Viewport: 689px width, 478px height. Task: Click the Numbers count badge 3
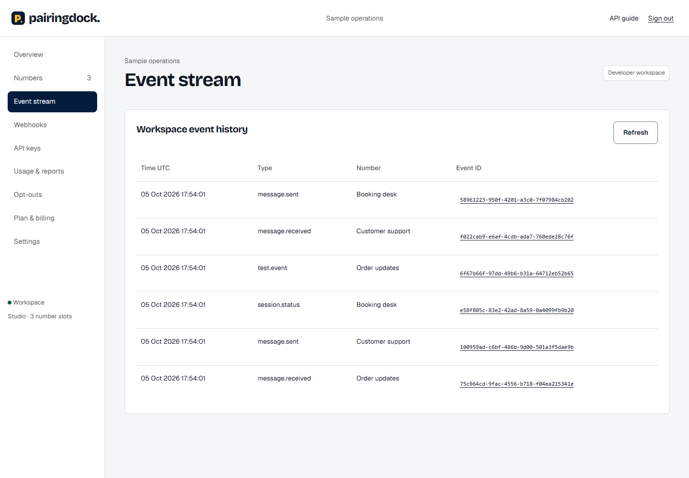[89, 78]
